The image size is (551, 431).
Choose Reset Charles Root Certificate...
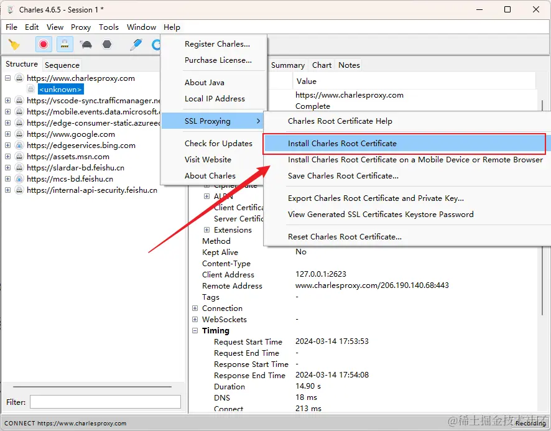click(x=407, y=237)
